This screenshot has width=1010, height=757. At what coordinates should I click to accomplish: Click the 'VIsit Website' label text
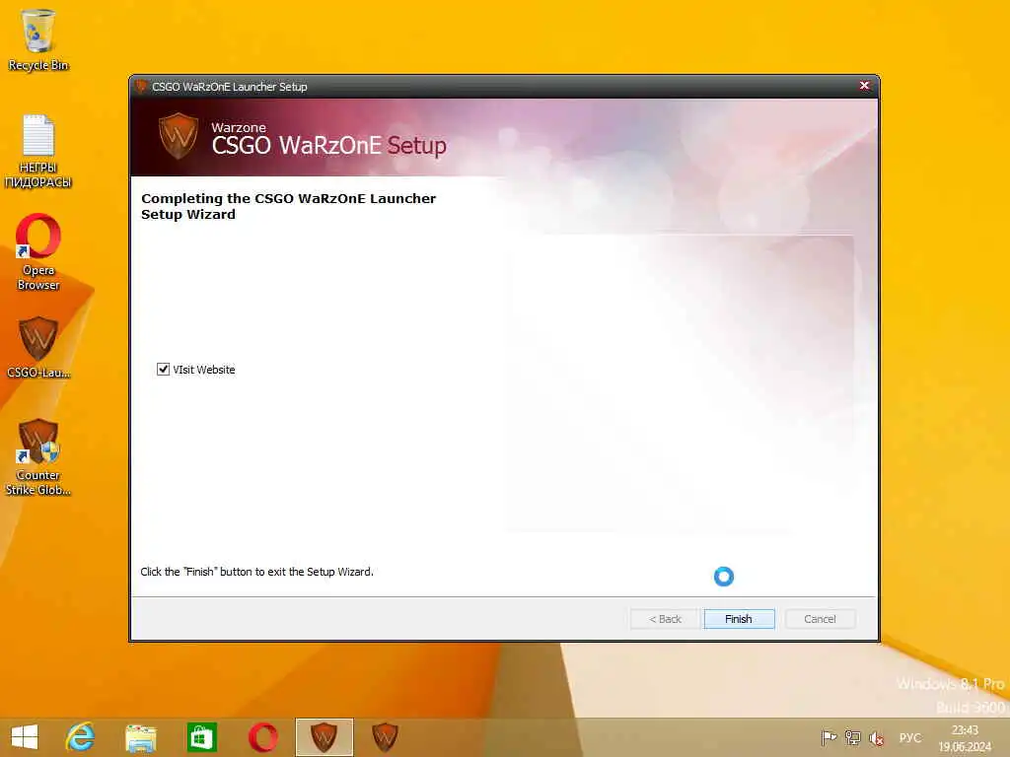203,370
